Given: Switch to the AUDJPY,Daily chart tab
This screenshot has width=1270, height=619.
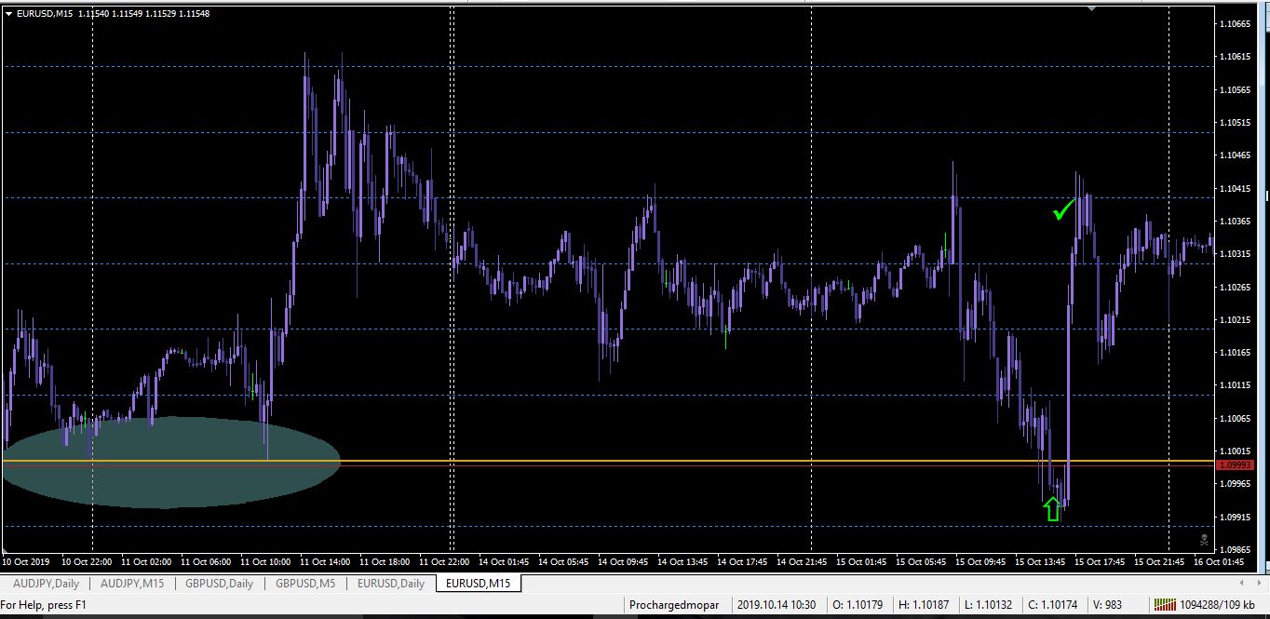Looking at the screenshot, I should [x=47, y=584].
